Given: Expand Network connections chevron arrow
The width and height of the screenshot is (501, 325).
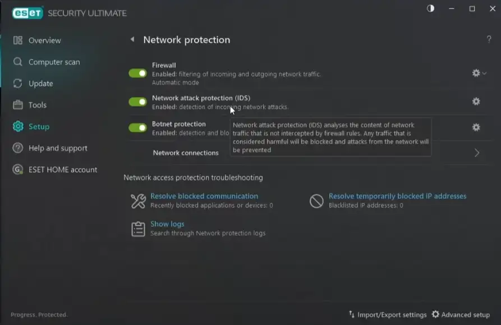Looking at the screenshot, I should click(x=477, y=152).
